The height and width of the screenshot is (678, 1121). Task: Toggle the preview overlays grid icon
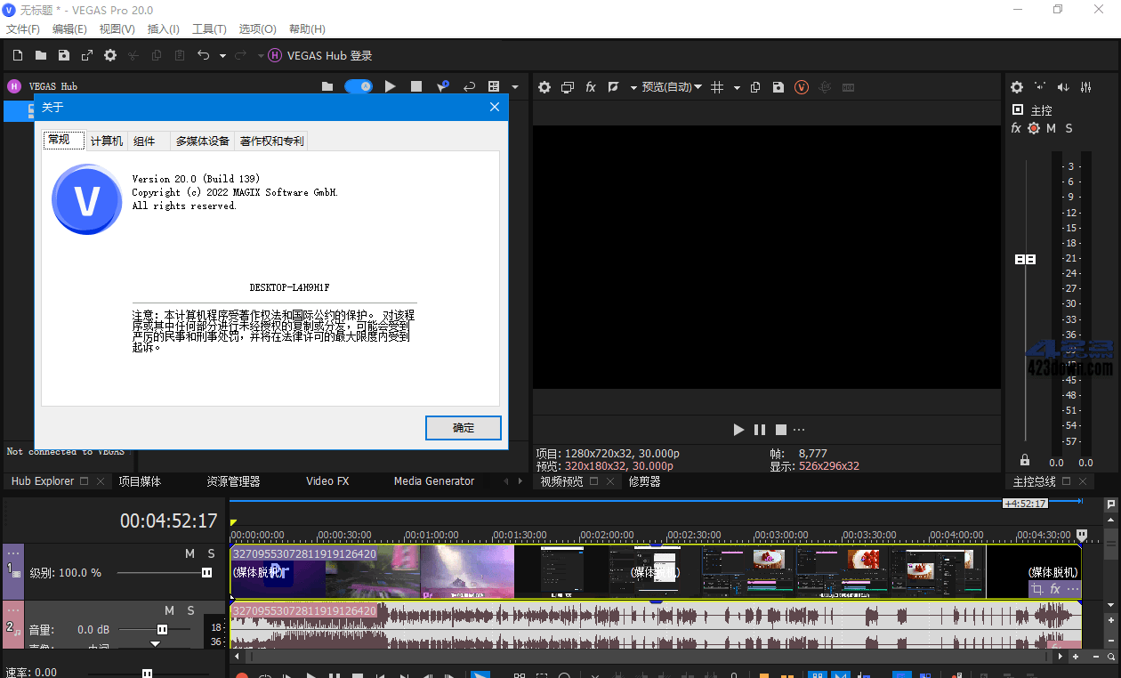716,87
